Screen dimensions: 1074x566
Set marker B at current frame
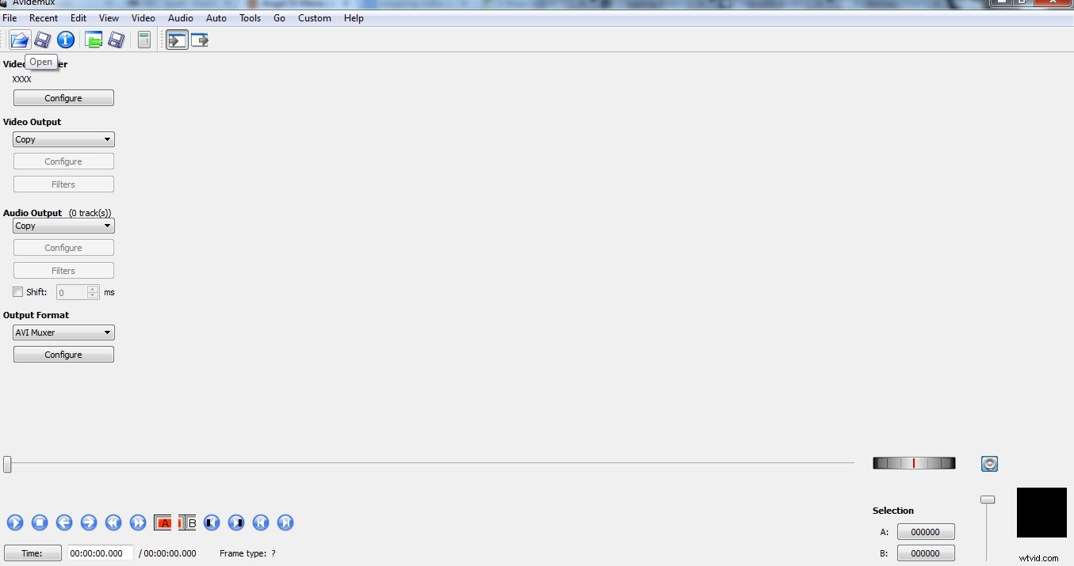pos(186,522)
